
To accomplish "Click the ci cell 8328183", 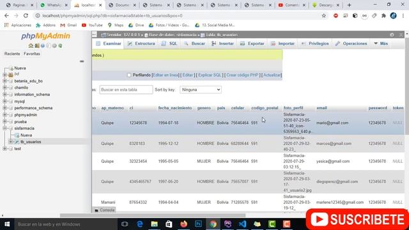I will [x=138, y=143].
